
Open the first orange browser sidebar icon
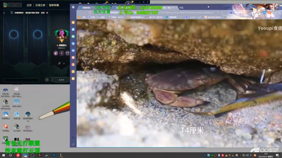coord(73,22)
